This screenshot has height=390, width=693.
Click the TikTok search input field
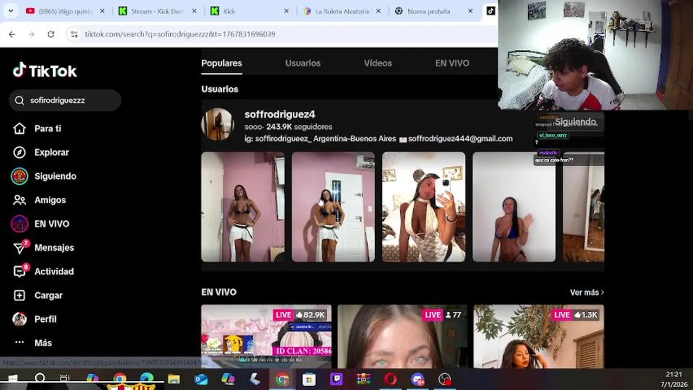point(65,100)
